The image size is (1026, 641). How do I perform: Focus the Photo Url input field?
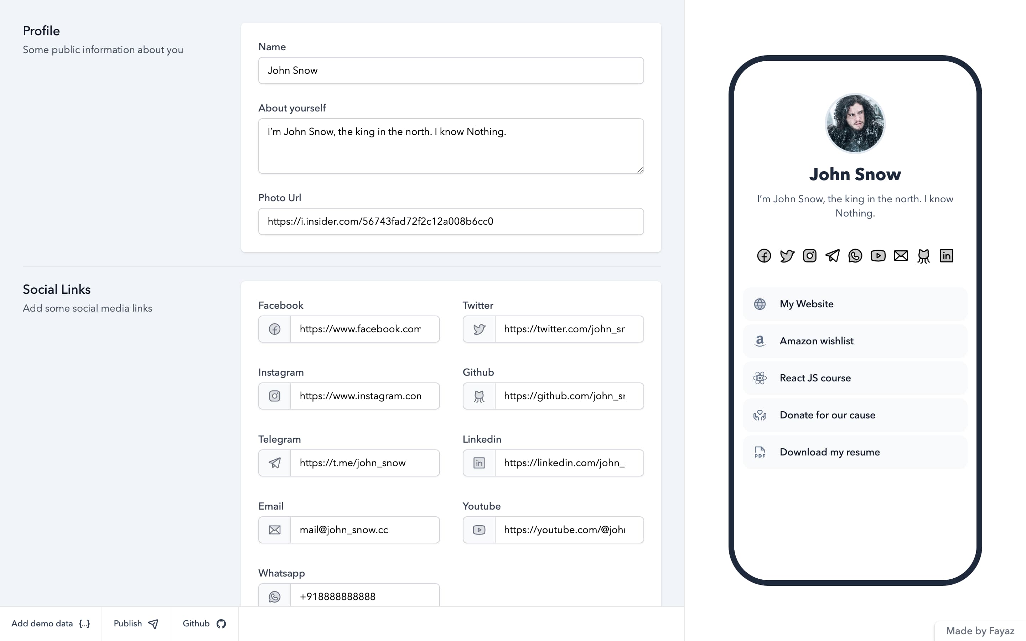(451, 221)
